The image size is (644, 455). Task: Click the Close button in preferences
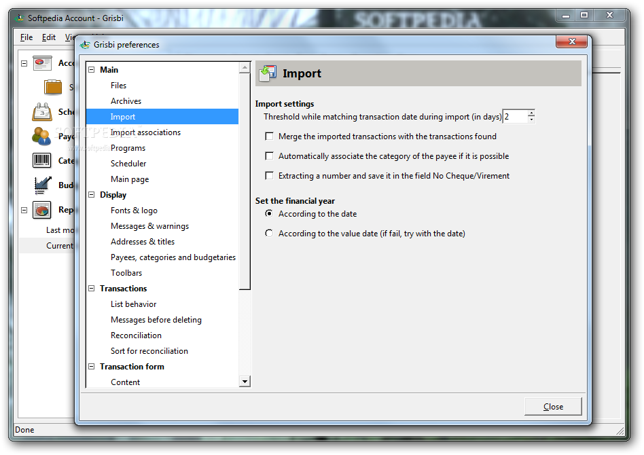pos(553,407)
